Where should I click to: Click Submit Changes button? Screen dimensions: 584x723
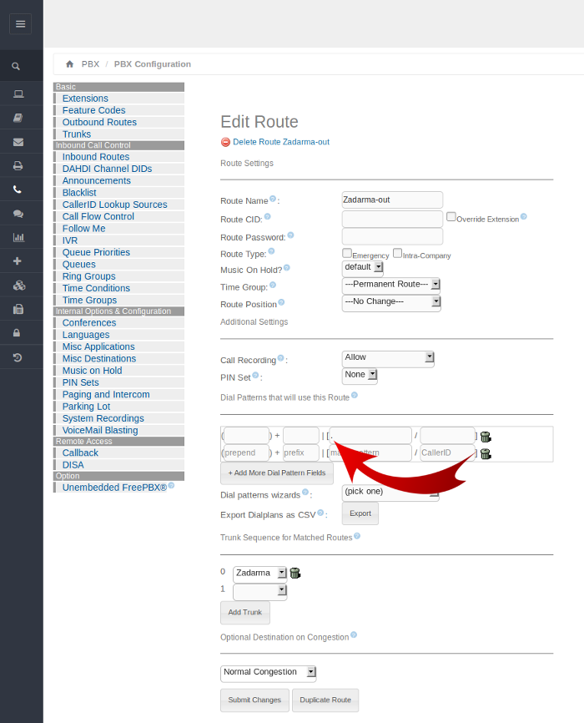[254, 700]
